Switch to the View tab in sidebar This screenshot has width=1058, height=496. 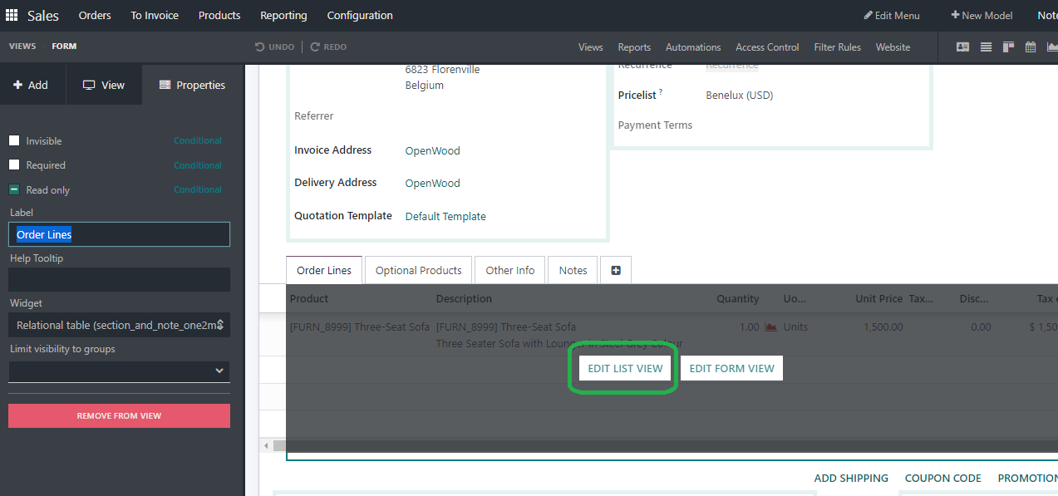pyautogui.click(x=104, y=85)
